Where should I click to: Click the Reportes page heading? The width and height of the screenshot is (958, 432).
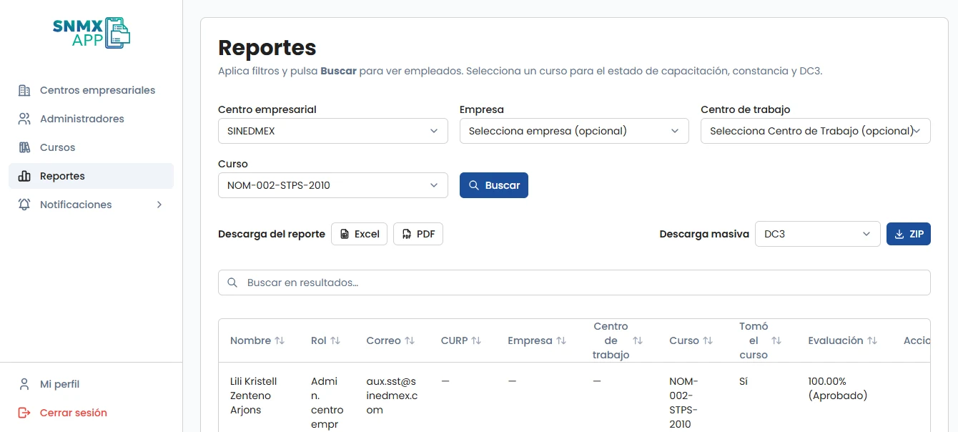(267, 47)
